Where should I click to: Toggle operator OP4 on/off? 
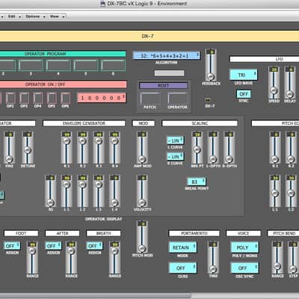tap(38, 98)
